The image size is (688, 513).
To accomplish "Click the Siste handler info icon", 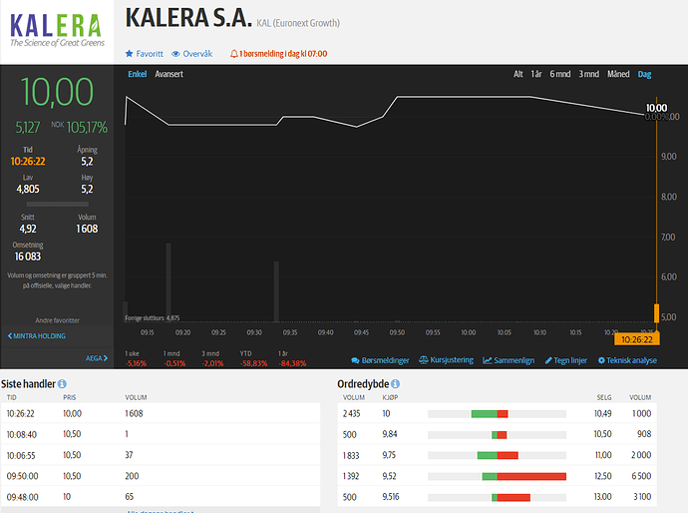I will [x=62, y=384].
